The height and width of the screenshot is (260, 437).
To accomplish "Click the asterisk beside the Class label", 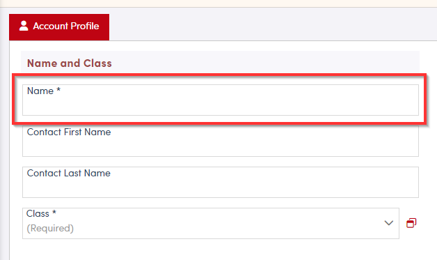I will (54, 212).
